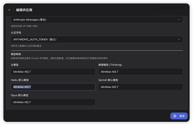Save the provider with 保存 button
Viewport: 193px width, 125px height.
[x=179, y=116]
